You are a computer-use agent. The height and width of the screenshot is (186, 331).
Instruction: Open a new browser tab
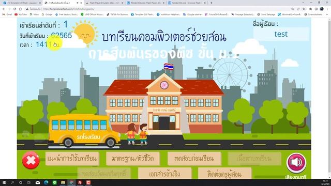click(x=211, y=3)
